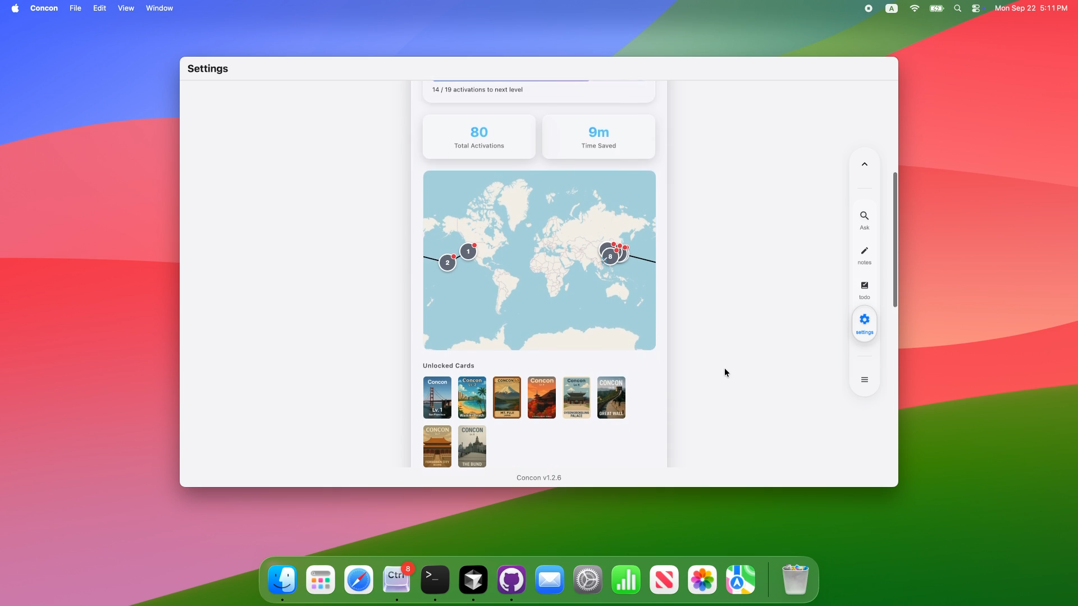Click map cluster marker labeled 8
Screen dimensions: 1078x606
(x=610, y=256)
